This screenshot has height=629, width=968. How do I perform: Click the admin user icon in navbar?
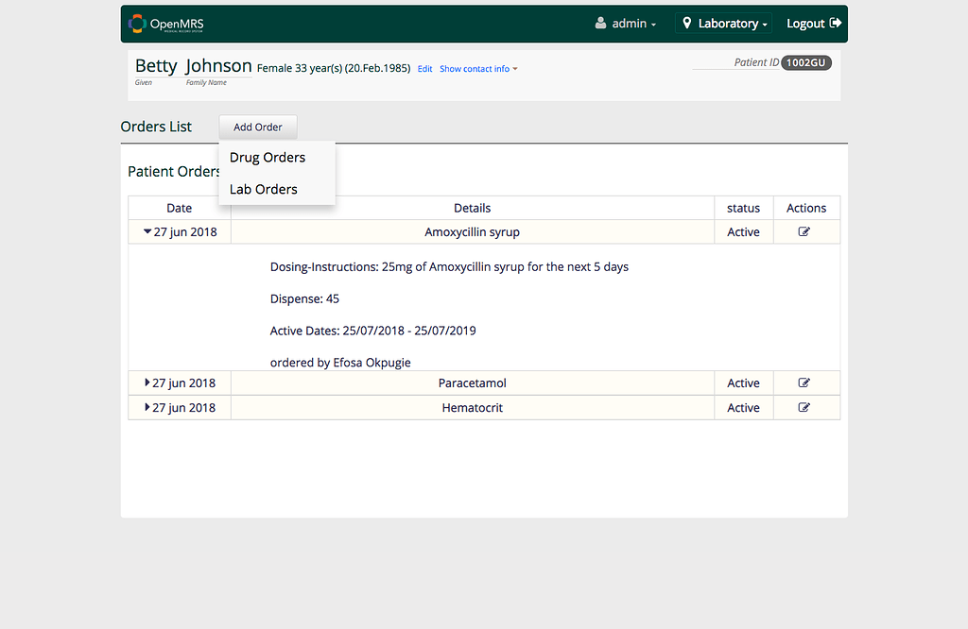coord(601,24)
